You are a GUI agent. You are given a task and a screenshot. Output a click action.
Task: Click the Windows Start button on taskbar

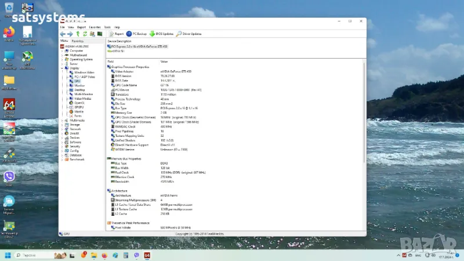click(x=8, y=255)
